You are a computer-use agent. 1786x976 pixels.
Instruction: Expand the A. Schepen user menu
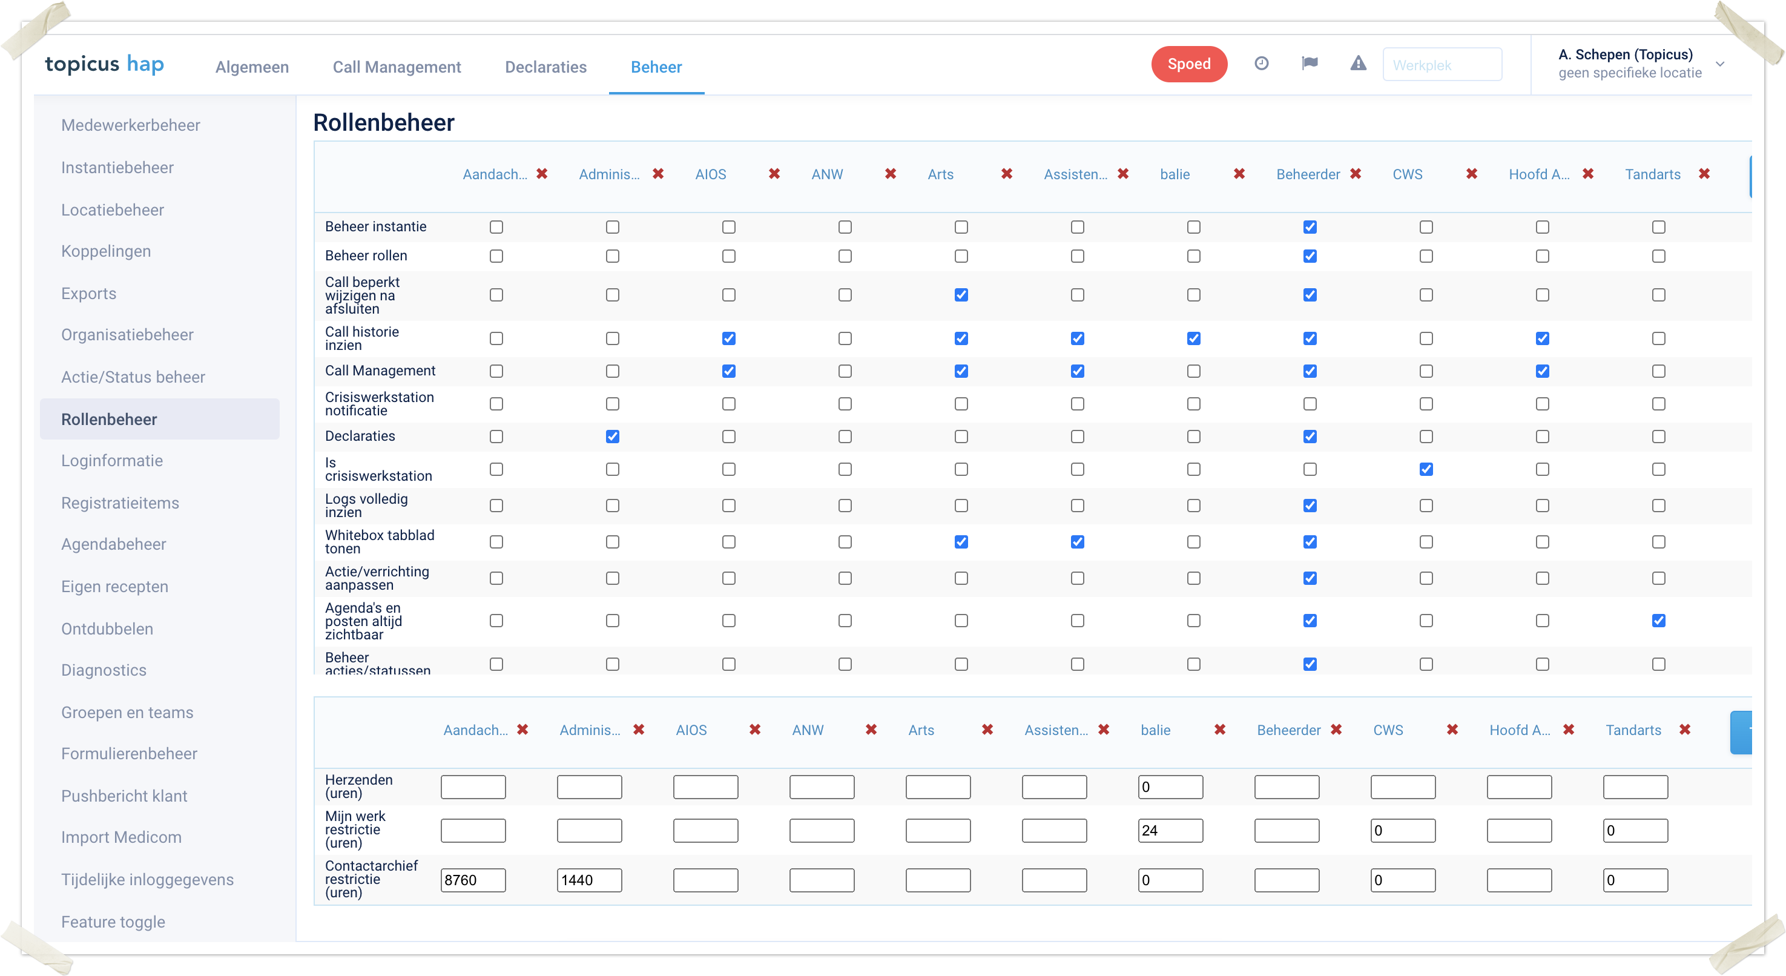(x=1719, y=64)
